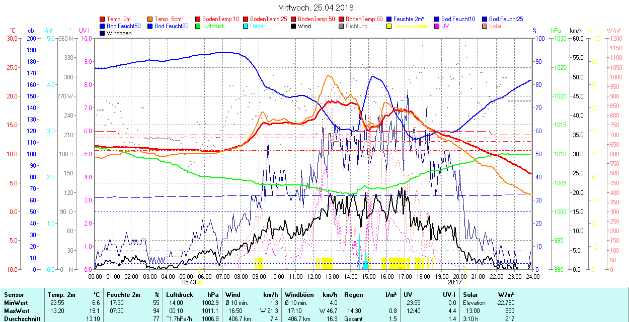The image size is (629, 322).
Task: Click the gray Richtung legend swatch
Action: pos(342,26)
